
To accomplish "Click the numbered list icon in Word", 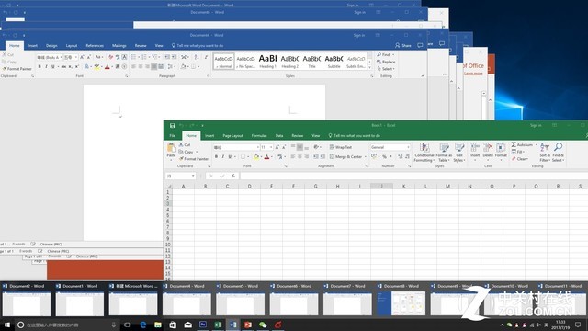I will [144, 57].
